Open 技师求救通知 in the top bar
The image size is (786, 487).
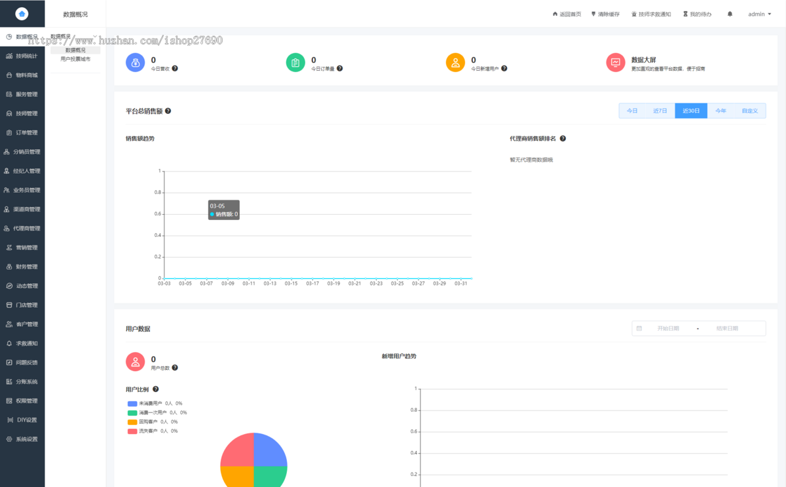click(651, 14)
